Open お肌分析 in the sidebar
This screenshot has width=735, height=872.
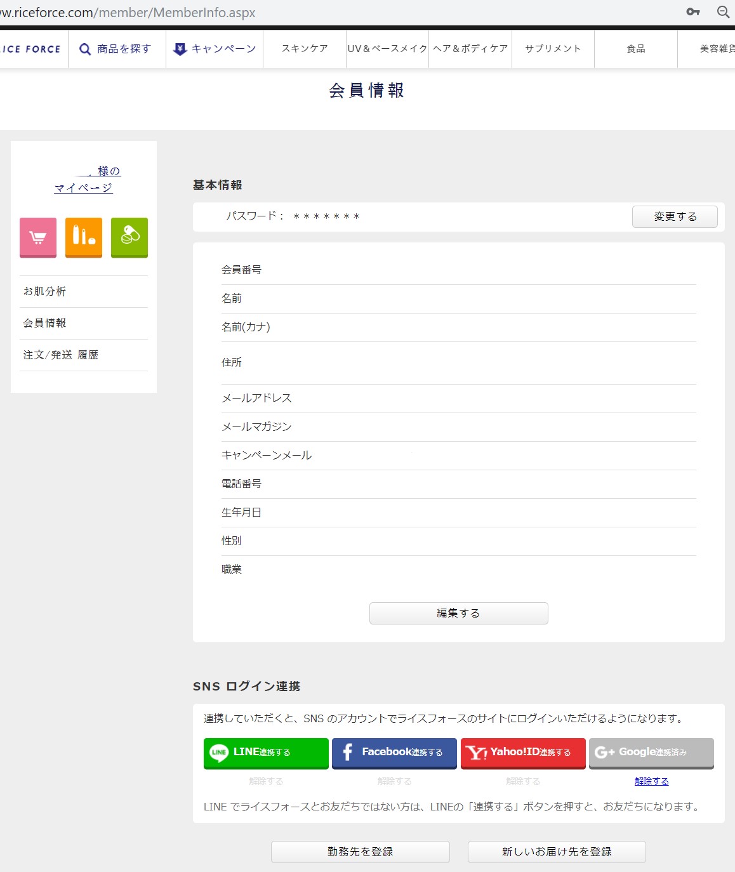click(x=44, y=291)
